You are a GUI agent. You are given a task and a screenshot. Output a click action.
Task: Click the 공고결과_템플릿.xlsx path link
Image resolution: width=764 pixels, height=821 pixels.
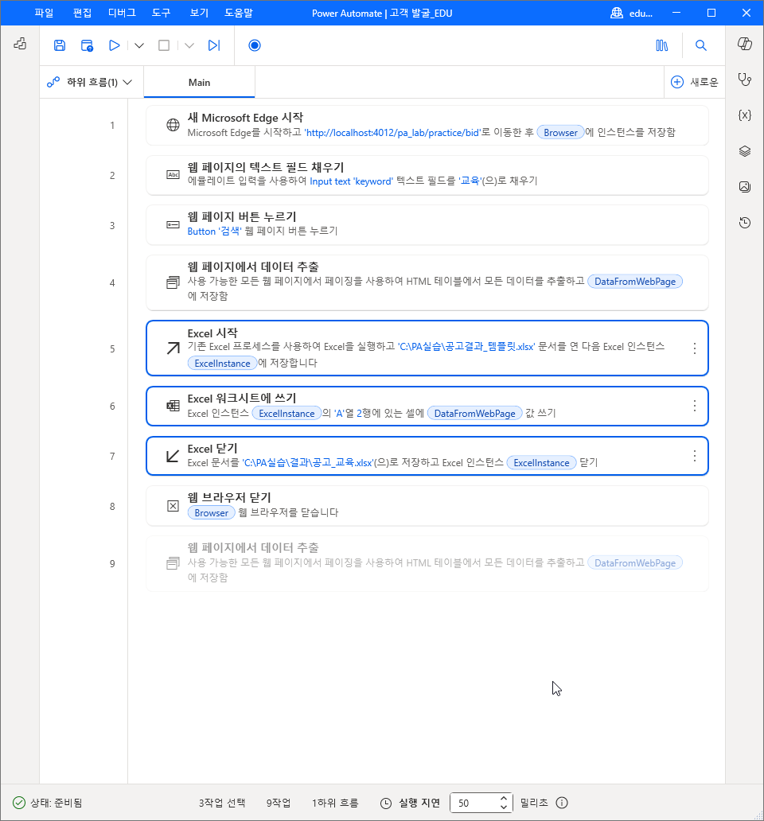pyautogui.click(x=466, y=347)
